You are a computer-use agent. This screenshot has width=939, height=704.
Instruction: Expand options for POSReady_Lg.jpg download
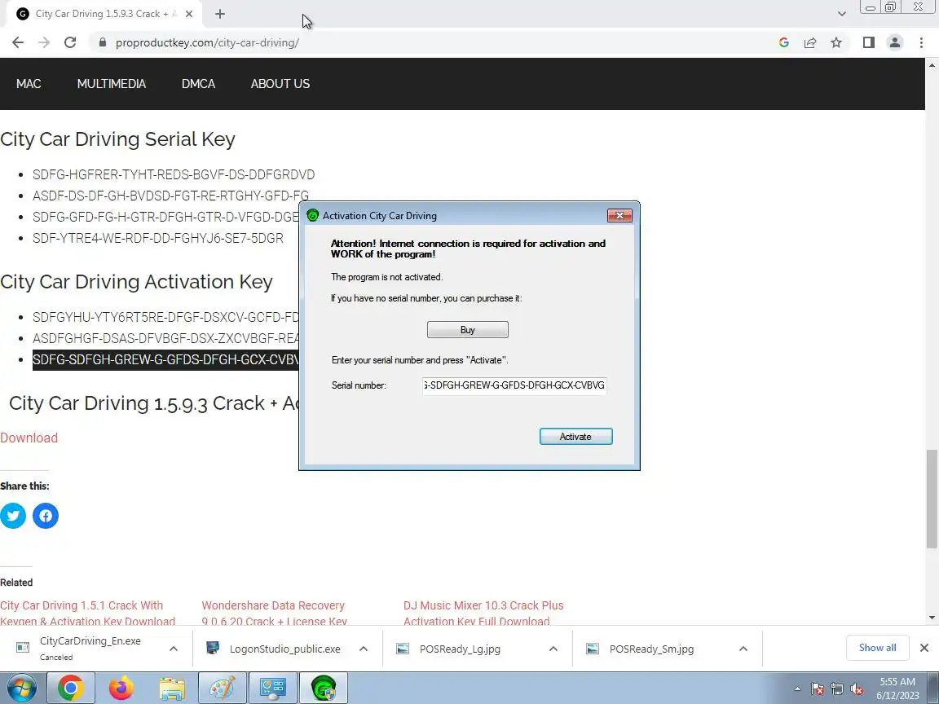(x=553, y=649)
